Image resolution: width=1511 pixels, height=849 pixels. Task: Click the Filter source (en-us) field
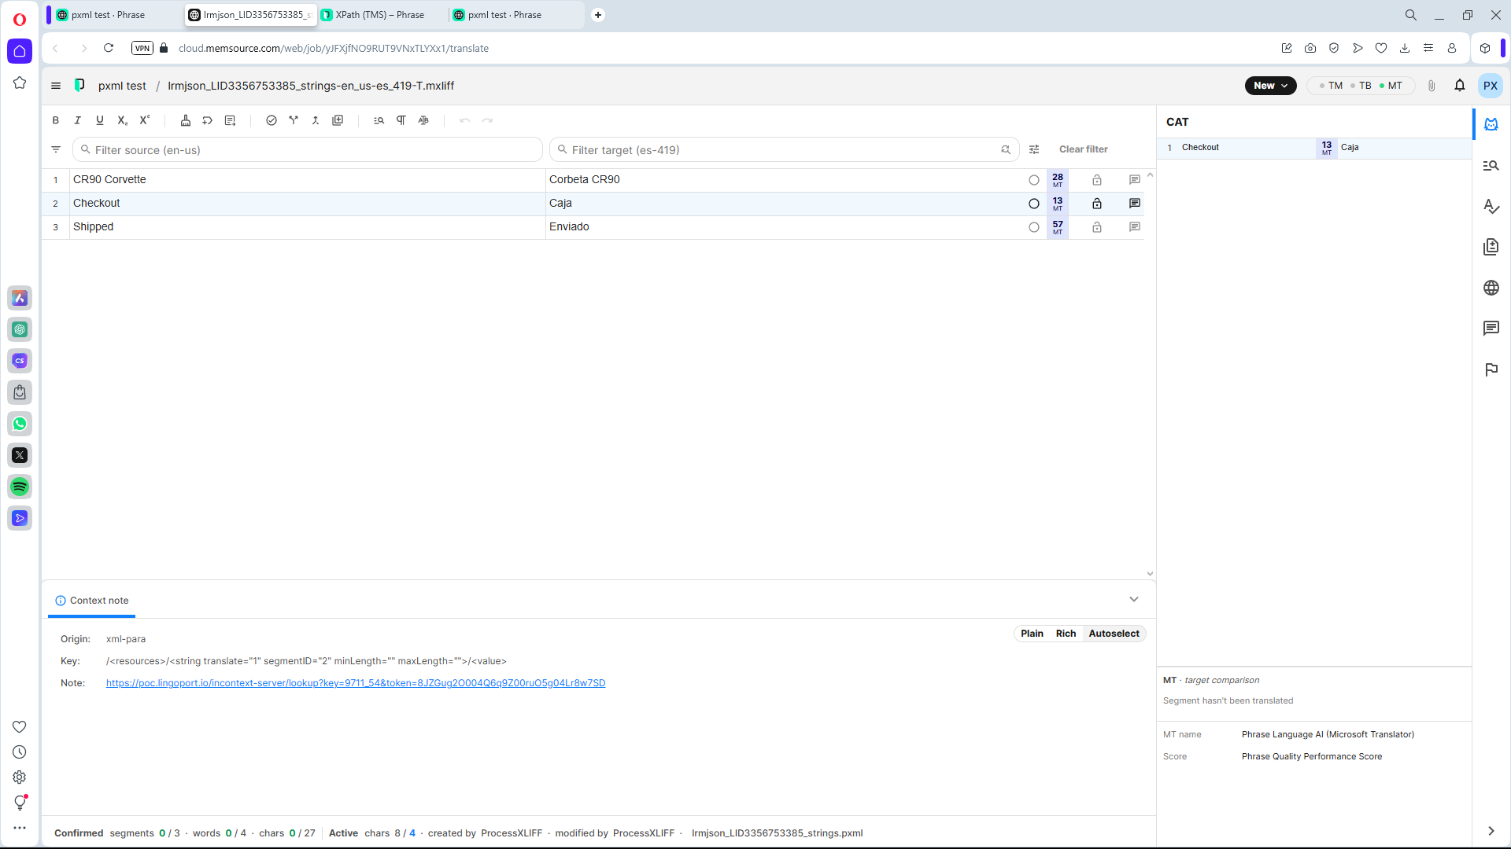[307, 149]
